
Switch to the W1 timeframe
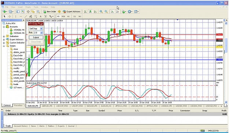80,16
